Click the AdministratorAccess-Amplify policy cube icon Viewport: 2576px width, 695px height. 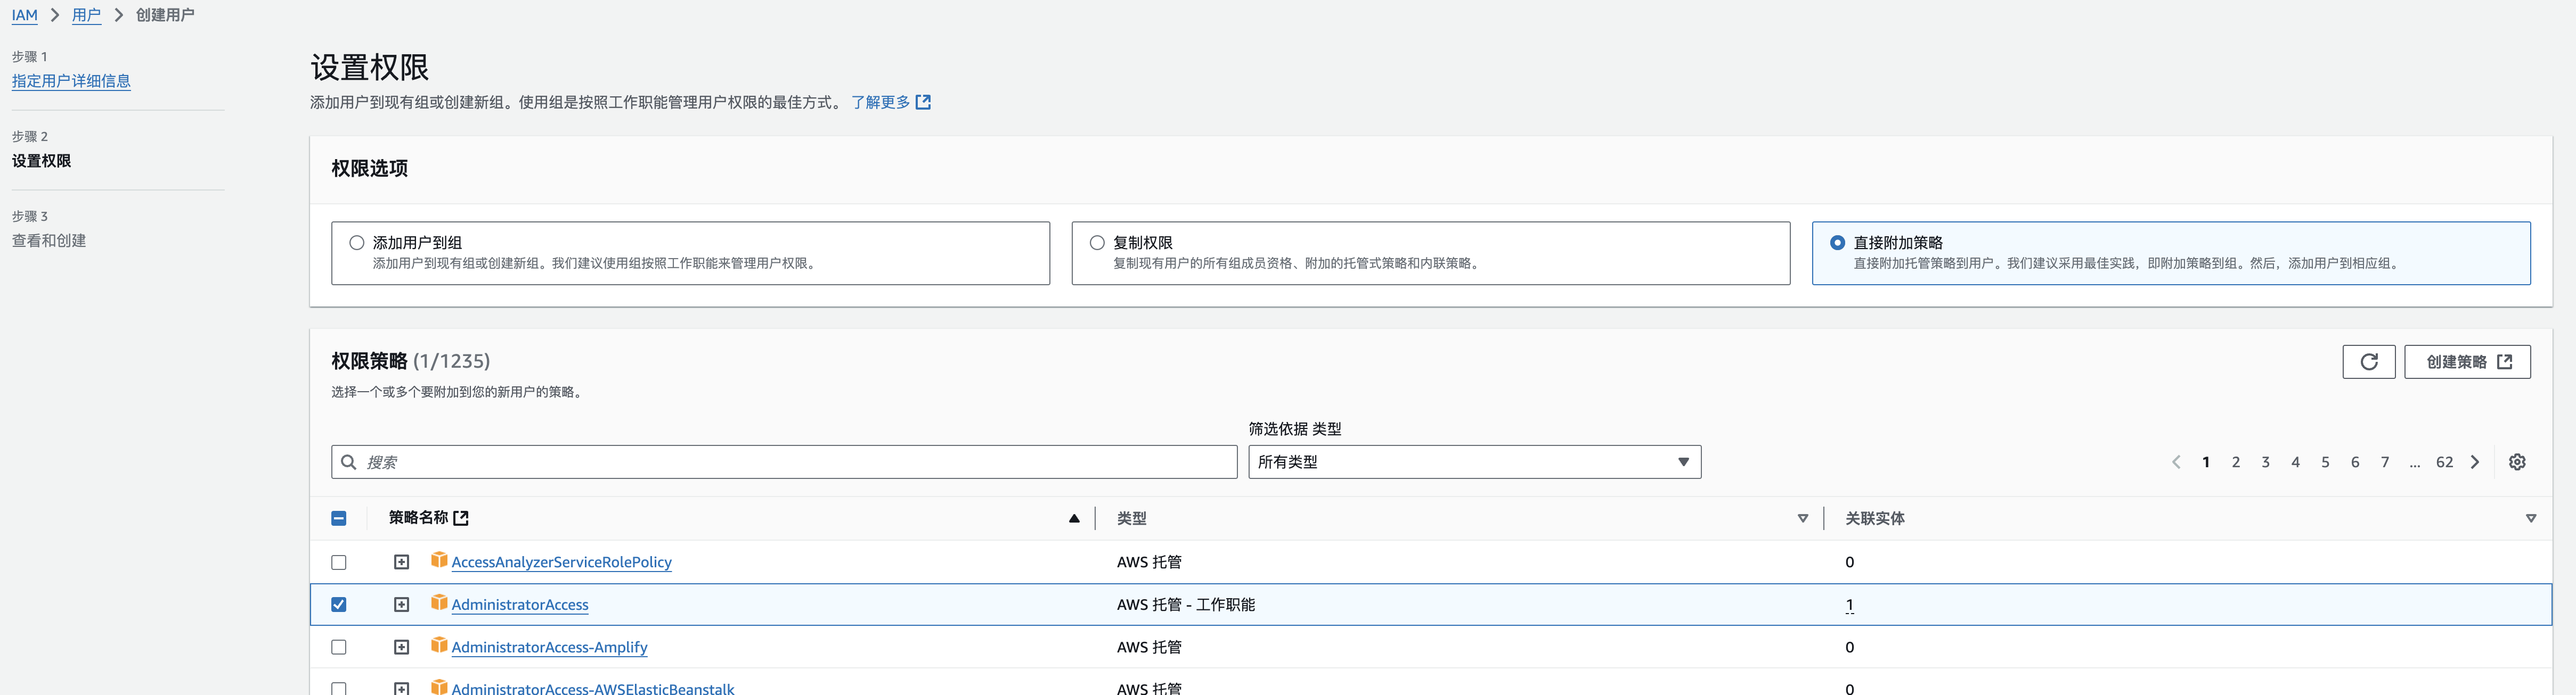point(438,645)
